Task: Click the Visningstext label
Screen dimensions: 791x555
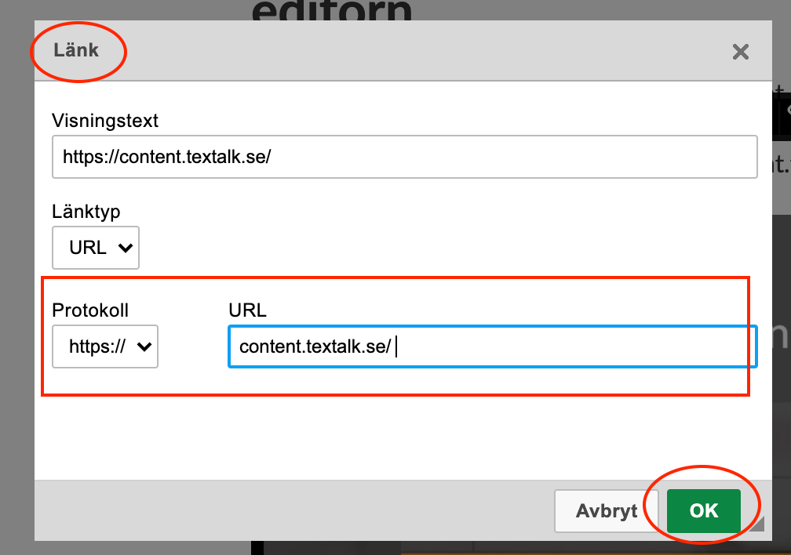Action: (105, 121)
